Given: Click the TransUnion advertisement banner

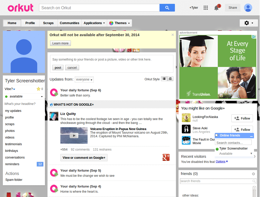Looking at the screenshot, I should point(218,67).
